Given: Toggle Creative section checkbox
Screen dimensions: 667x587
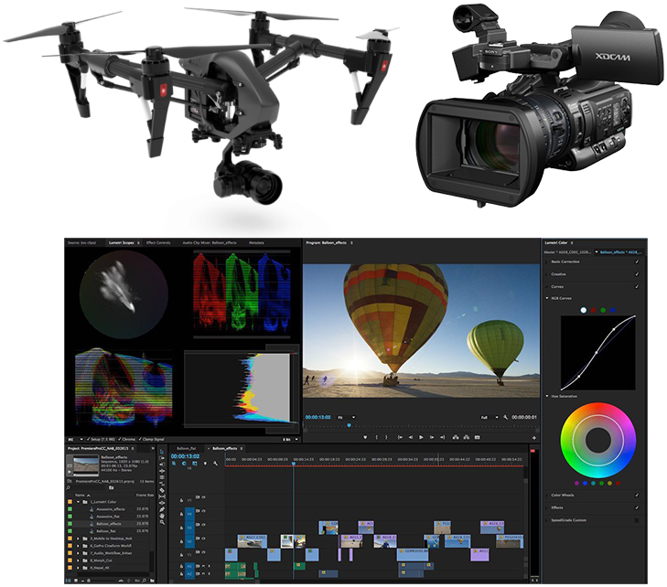Looking at the screenshot, I should [x=637, y=274].
